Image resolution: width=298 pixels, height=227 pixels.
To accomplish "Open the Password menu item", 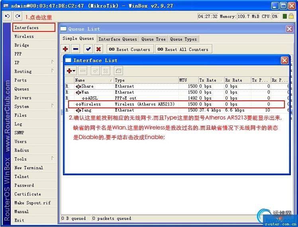I will point(34,185).
